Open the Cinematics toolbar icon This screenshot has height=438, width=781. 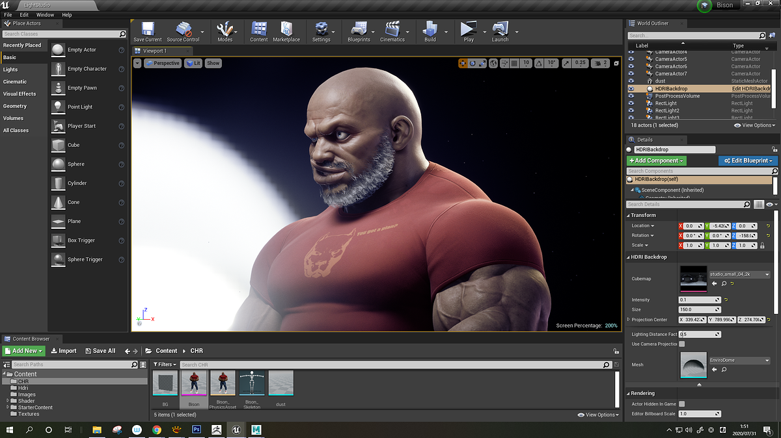392,29
